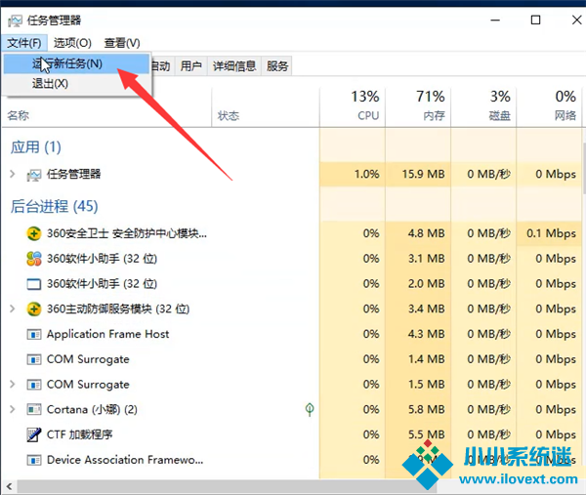
Task: Minimize the Task Manager window
Action: click(495, 20)
